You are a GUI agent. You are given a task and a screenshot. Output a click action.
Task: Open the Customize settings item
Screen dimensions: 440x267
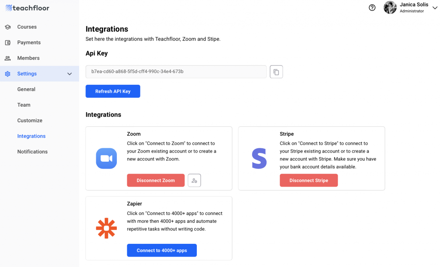(30, 120)
